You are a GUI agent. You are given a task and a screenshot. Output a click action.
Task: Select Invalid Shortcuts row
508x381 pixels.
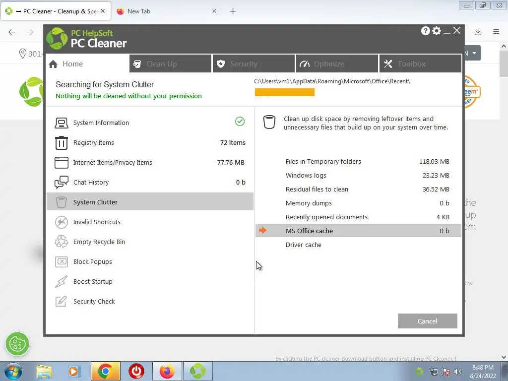point(150,222)
